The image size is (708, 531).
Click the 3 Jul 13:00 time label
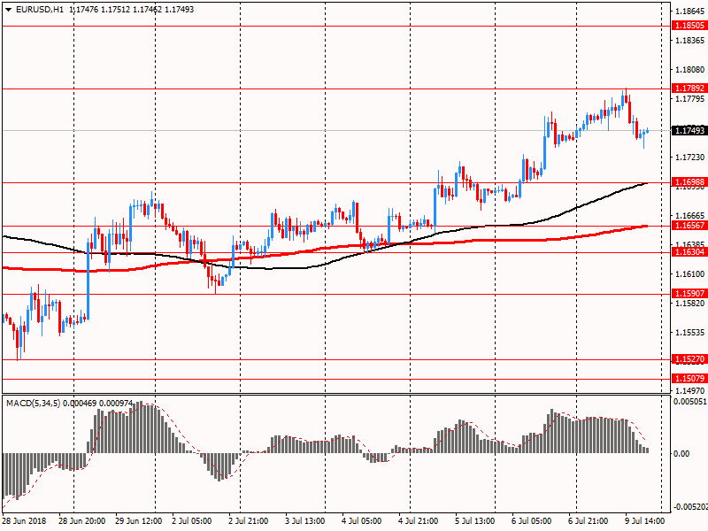tap(304, 520)
